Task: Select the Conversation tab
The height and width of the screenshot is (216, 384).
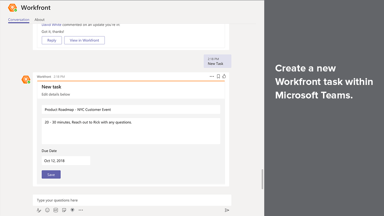Action: [19, 20]
